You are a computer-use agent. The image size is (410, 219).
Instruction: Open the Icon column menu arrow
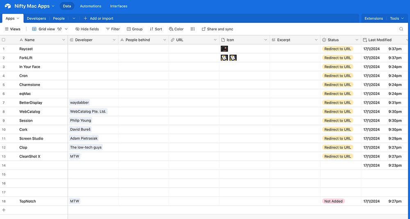[x=265, y=40]
